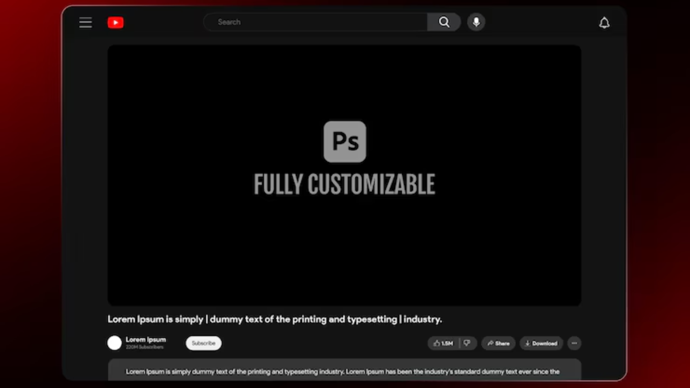690x388 pixels.
Task: Click the Photoshop Ps icon in video
Action: tap(344, 142)
